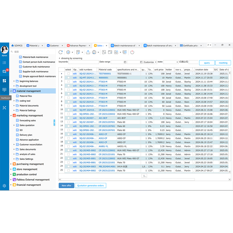The width and height of the screenshot is (233, 233).
Task: Click the query button
Action: [207, 63]
